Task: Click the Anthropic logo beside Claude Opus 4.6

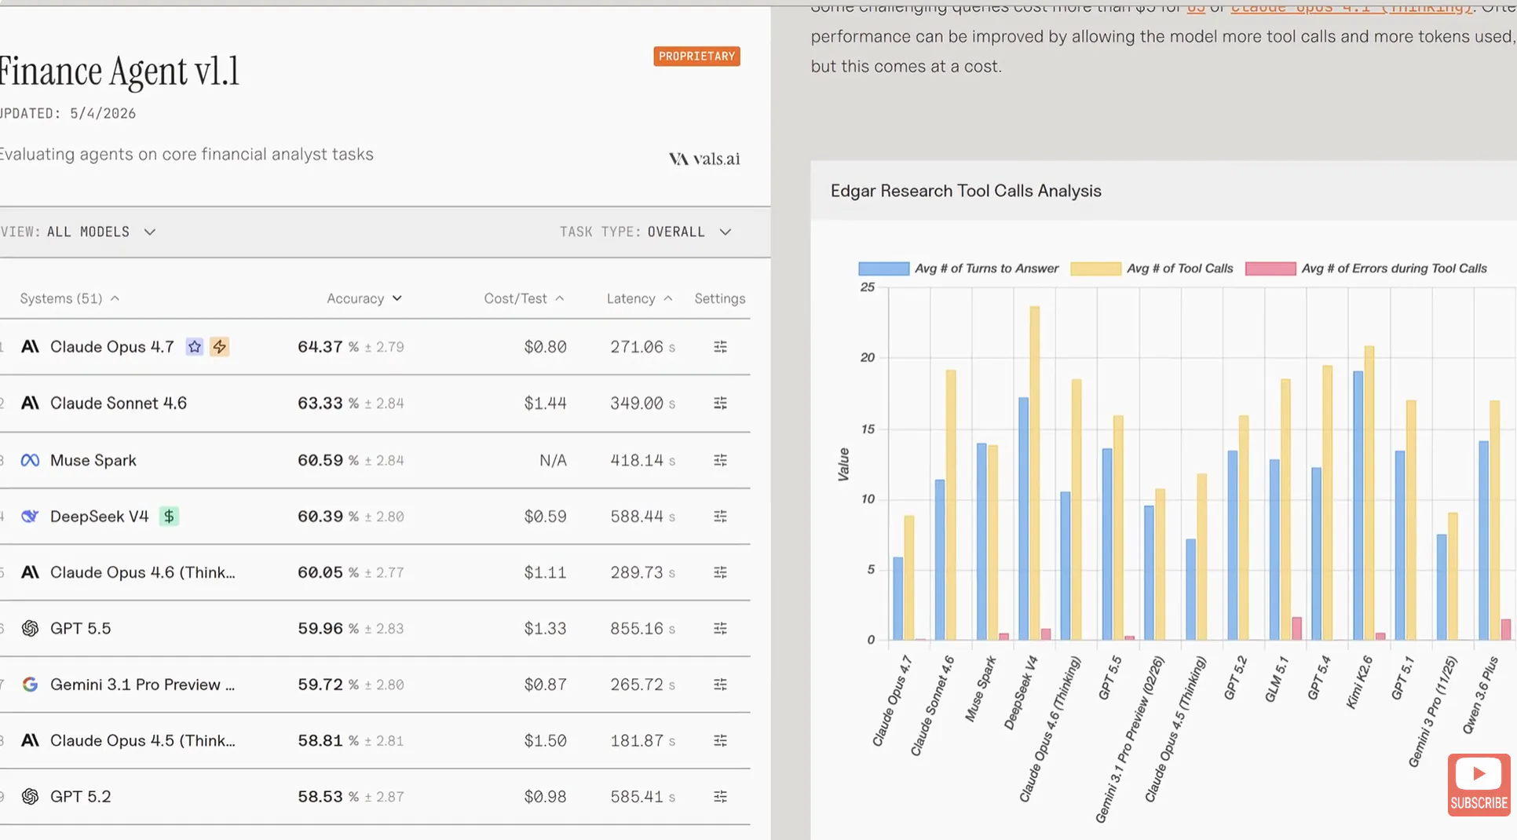Action: [30, 573]
